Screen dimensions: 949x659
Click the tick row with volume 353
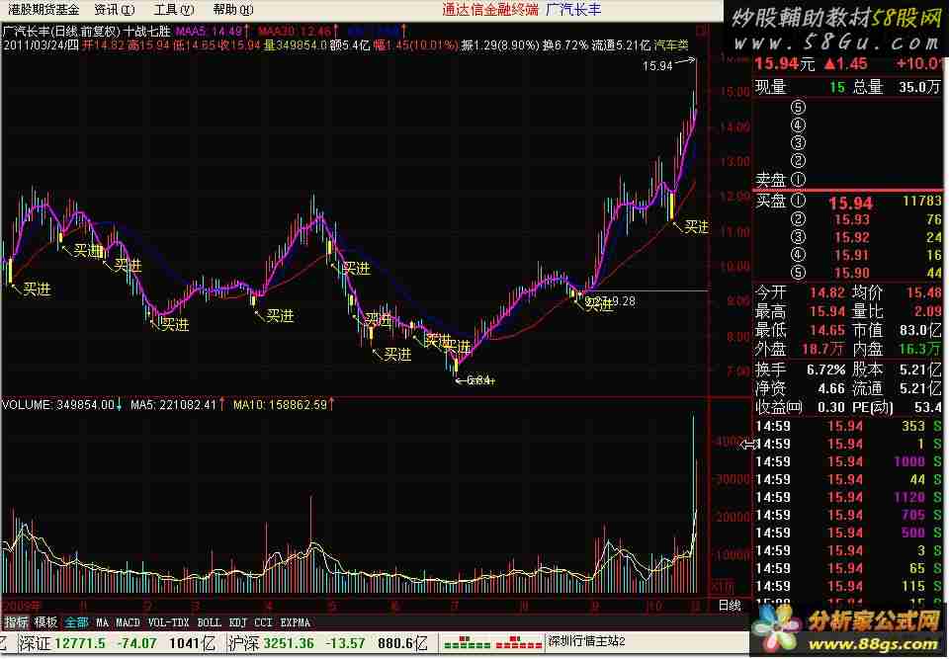(x=848, y=426)
